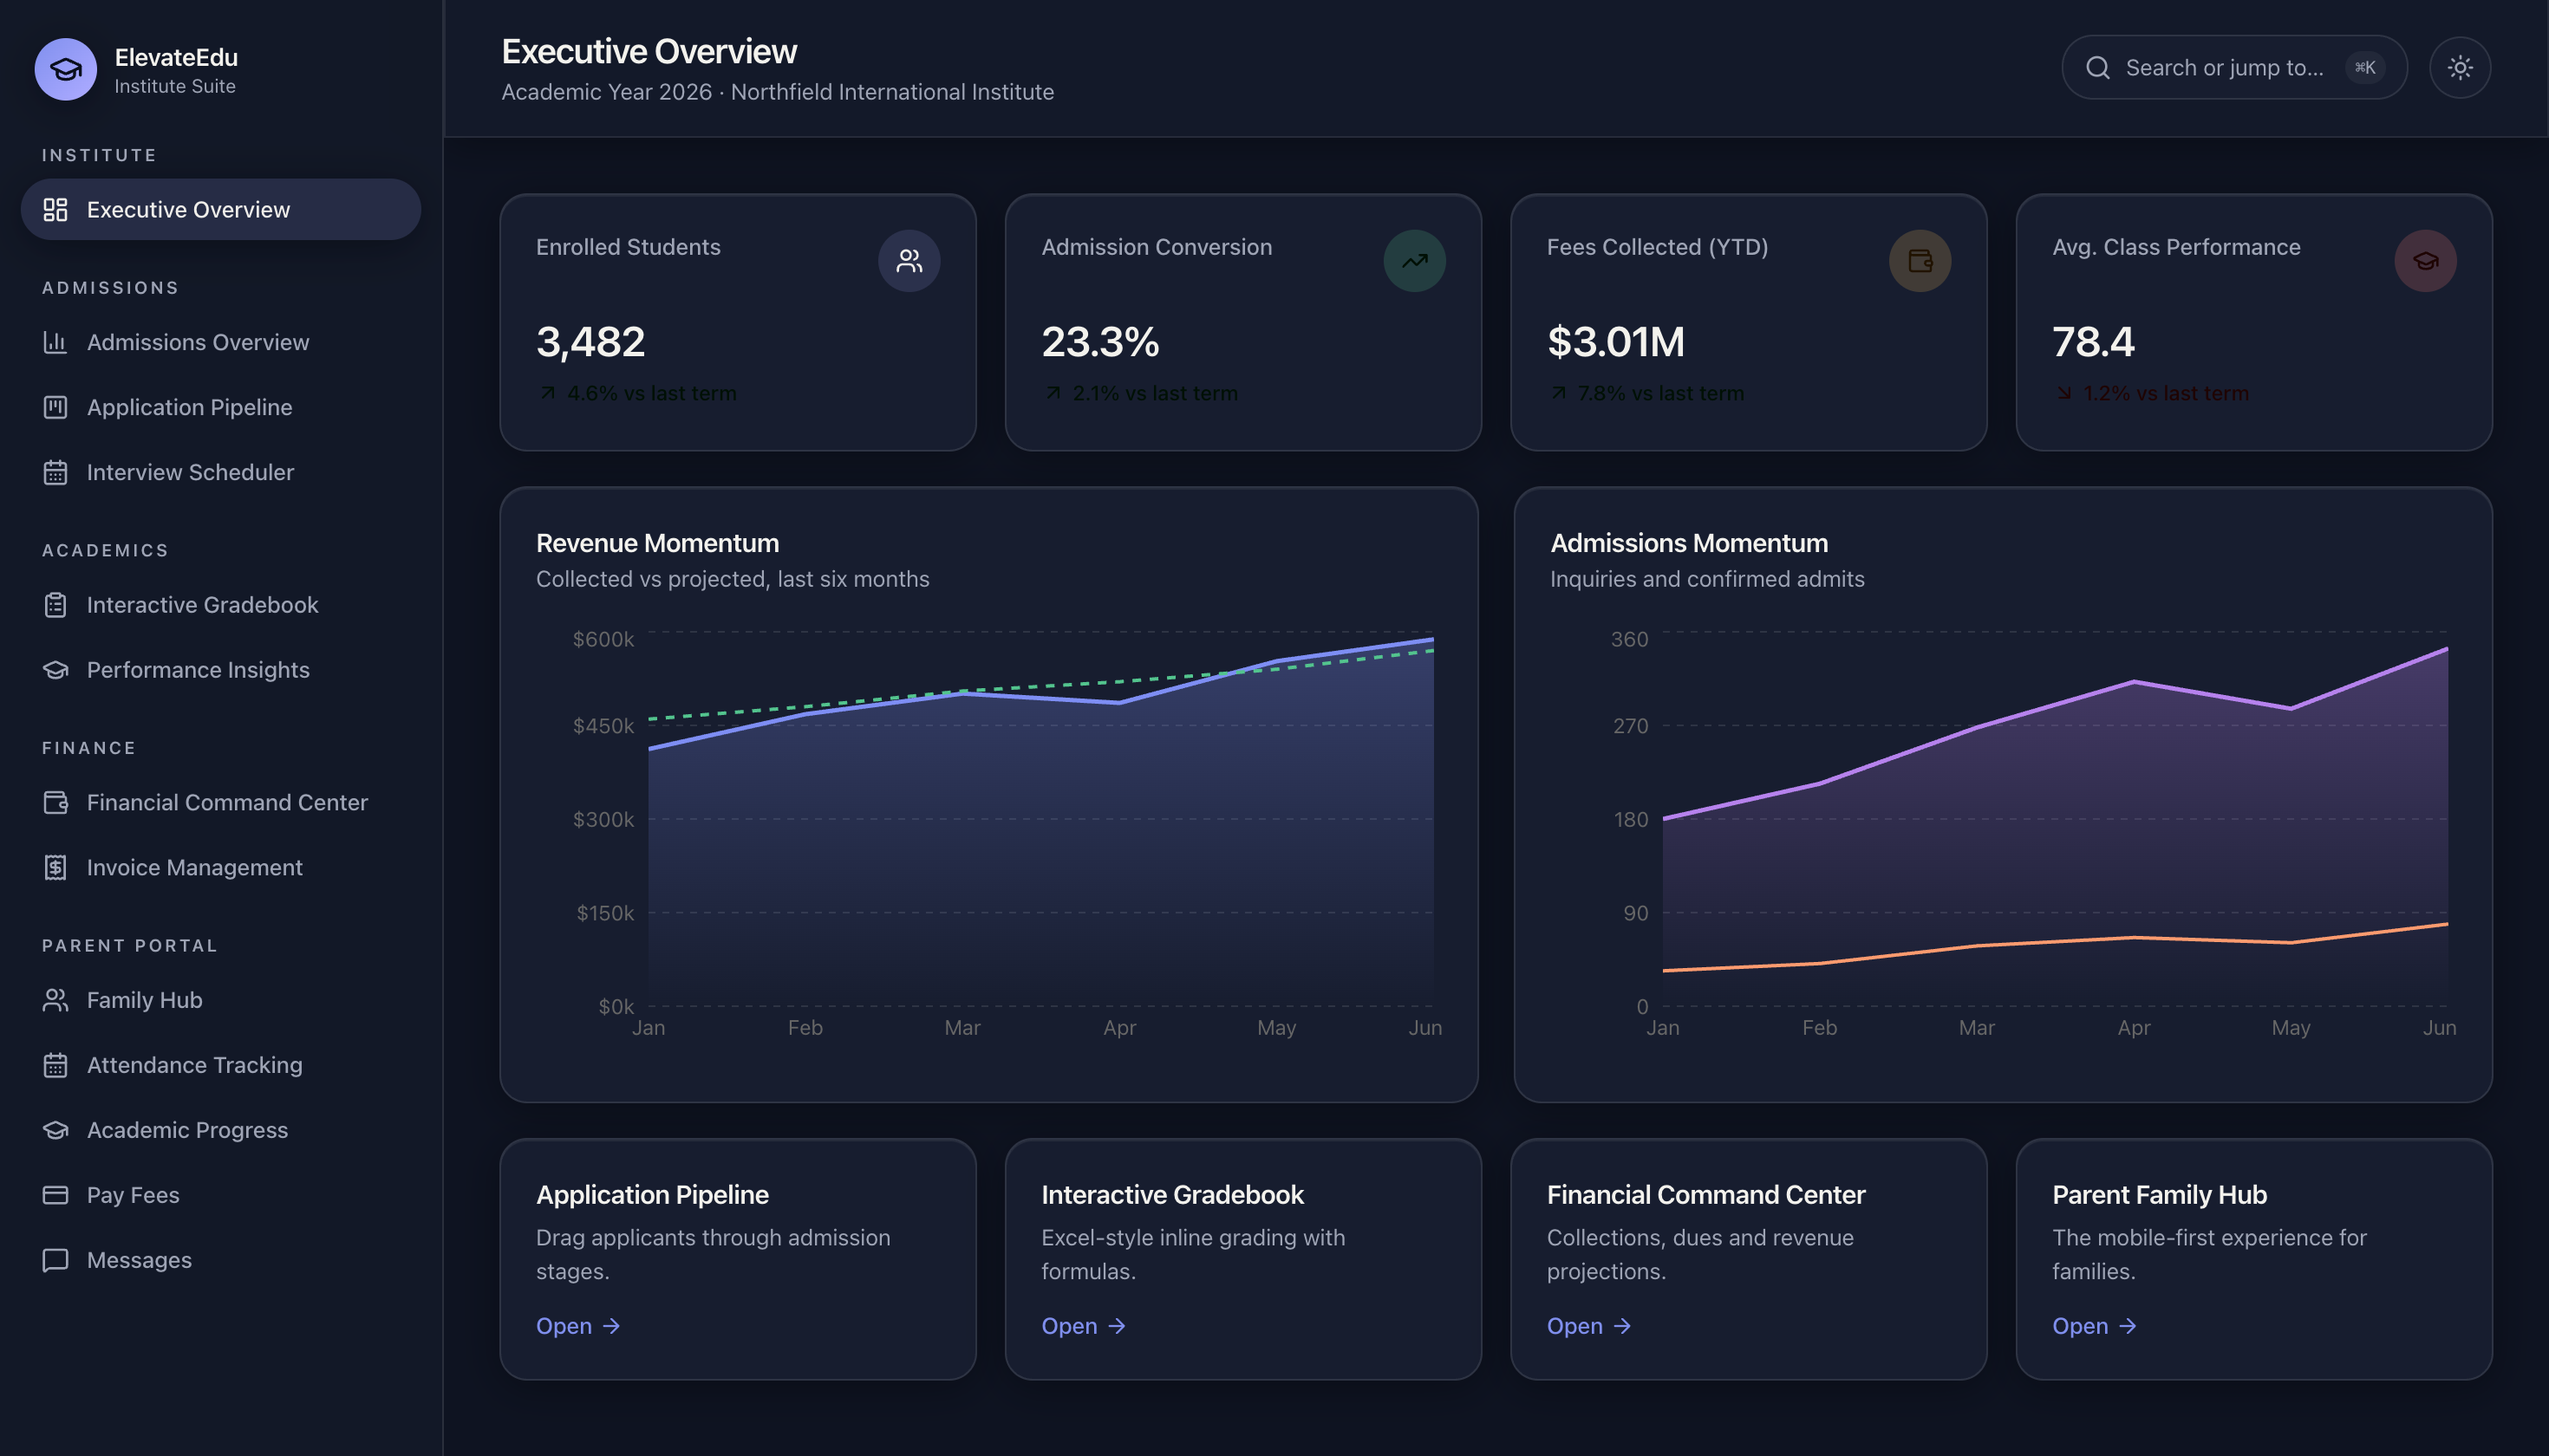This screenshot has height=1456, width=2549.
Task: Open Academic Progress page
Action: pyautogui.click(x=221, y=1130)
